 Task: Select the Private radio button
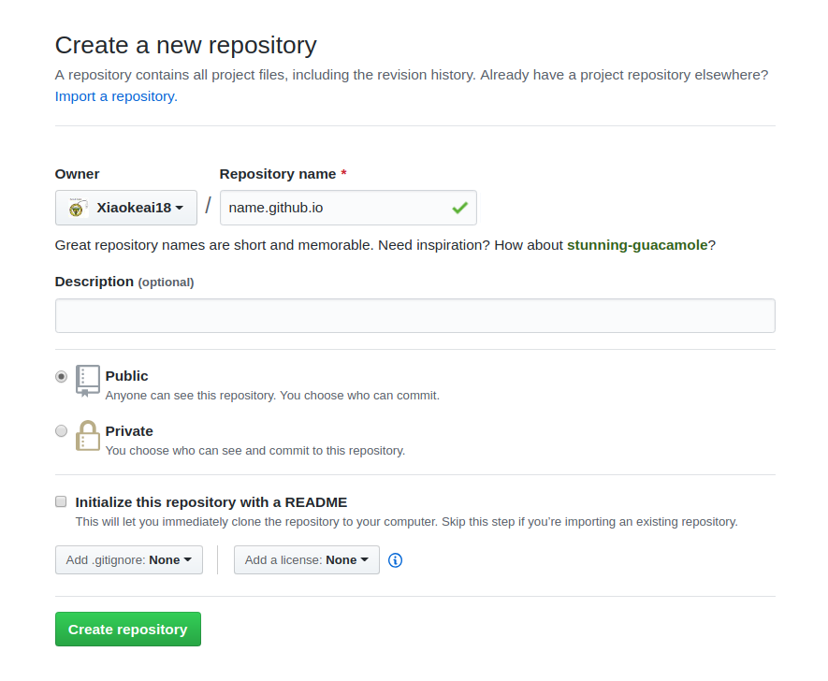[x=61, y=431]
